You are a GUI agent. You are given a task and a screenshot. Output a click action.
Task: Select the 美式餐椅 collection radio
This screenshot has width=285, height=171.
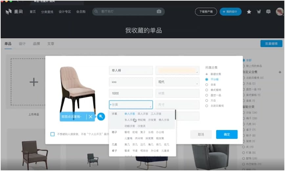pos(207,90)
